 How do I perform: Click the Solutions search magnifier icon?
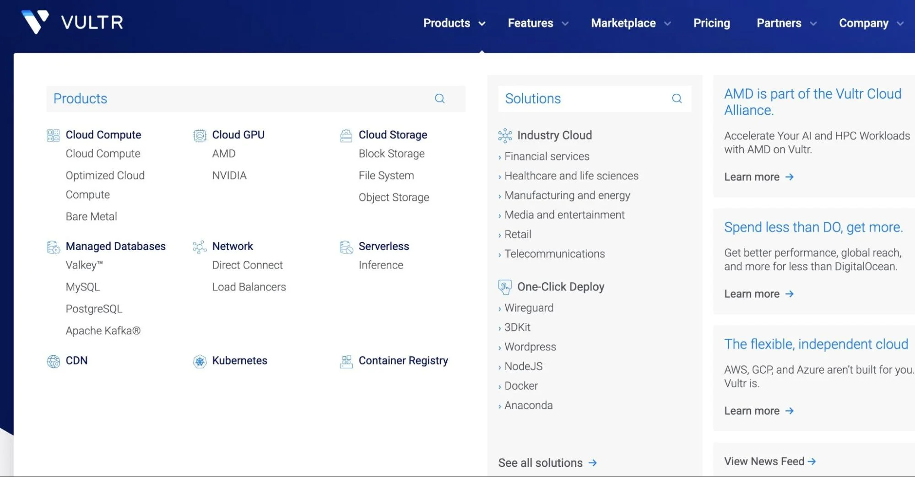[677, 98]
